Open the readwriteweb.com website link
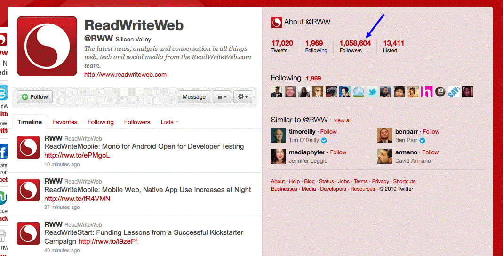 coord(125,75)
